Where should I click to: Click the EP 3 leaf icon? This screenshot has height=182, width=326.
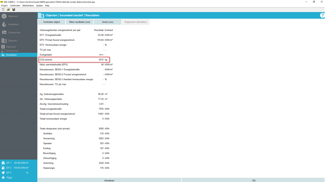coord(3,173)
